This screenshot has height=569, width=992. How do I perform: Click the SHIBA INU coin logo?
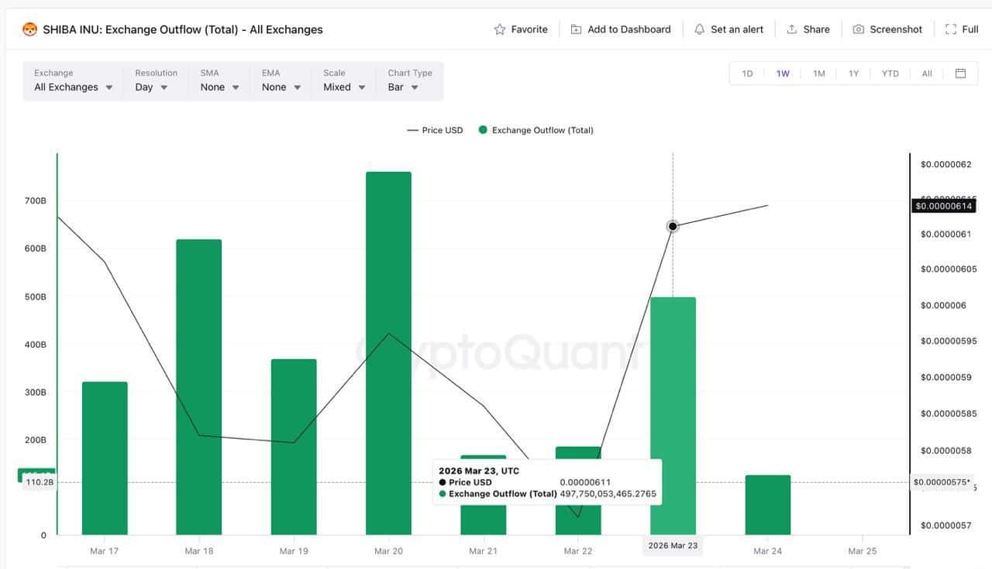tap(29, 29)
